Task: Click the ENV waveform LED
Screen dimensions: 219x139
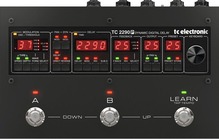Action: [39, 47]
